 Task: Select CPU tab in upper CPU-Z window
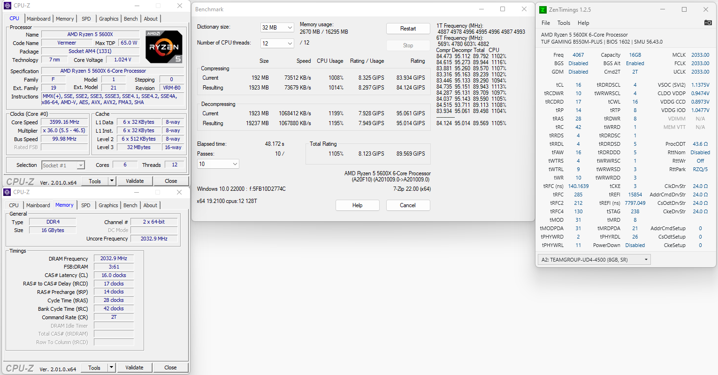click(15, 18)
